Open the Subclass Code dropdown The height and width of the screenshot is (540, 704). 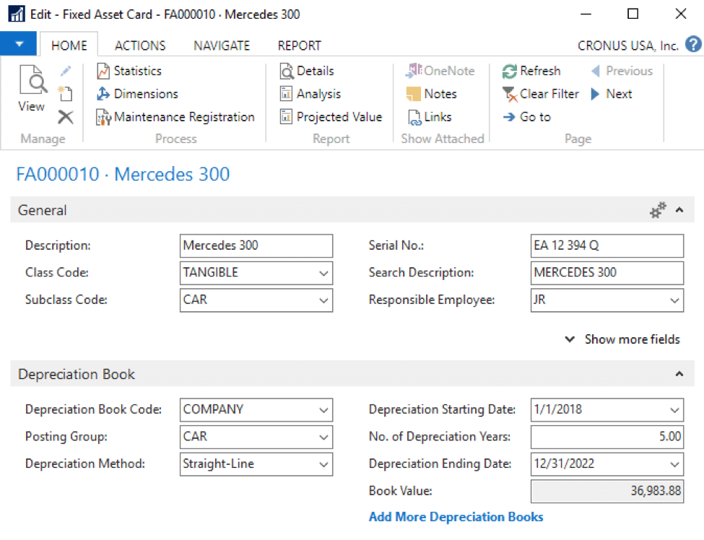(x=323, y=300)
